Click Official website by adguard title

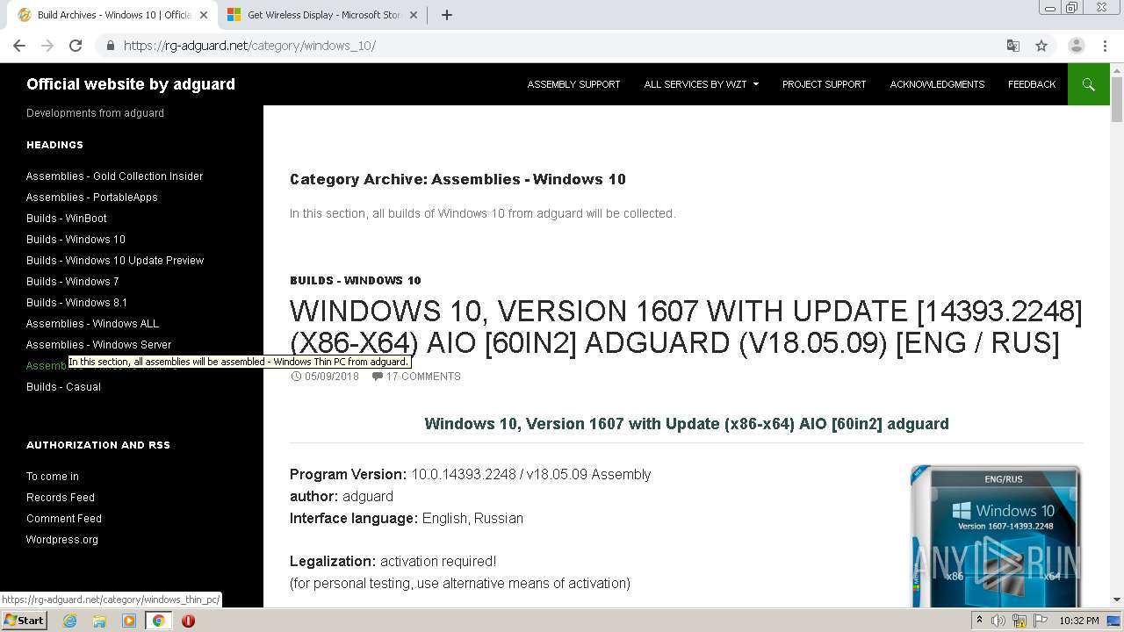click(131, 84)
